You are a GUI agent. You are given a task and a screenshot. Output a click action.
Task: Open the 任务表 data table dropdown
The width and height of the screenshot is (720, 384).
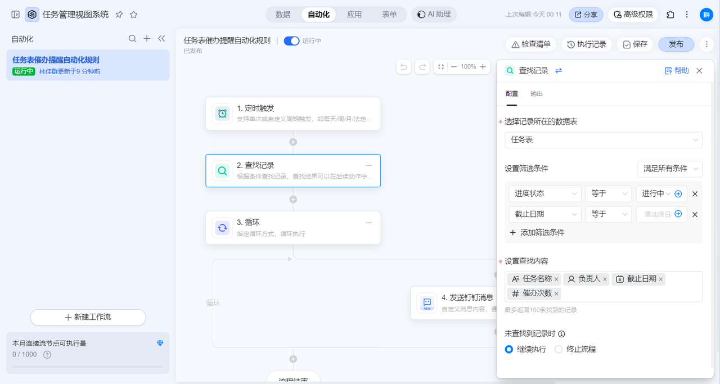tap(603, 139)
